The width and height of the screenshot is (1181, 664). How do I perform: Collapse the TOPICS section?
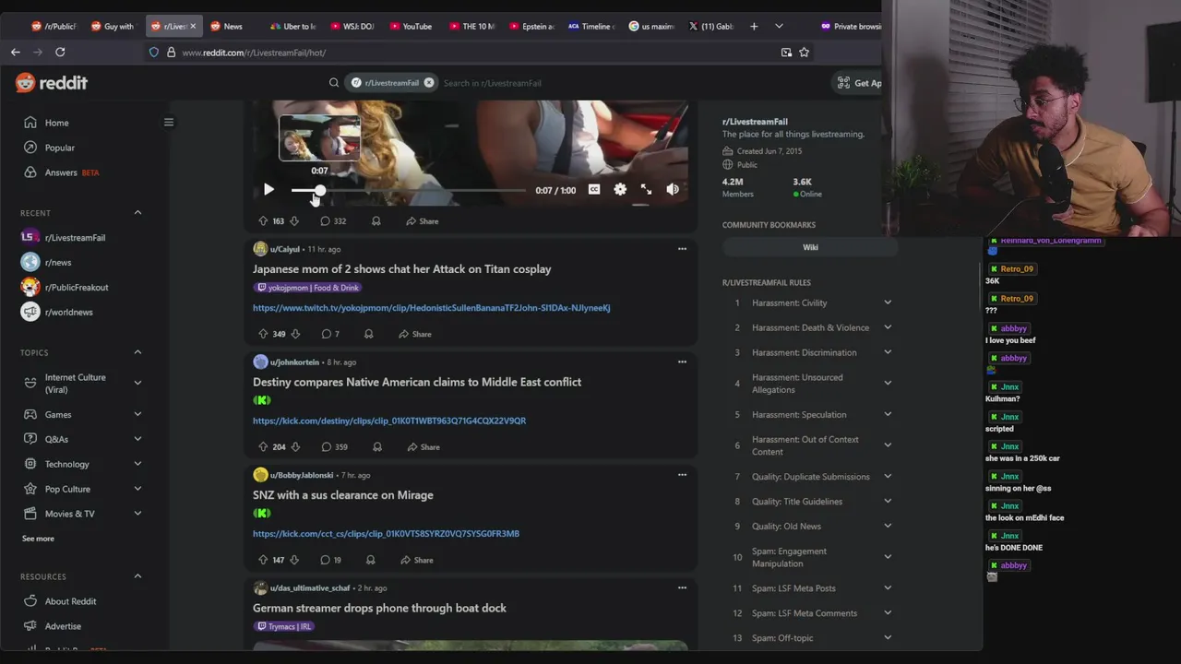pyautogui.click(x=137, y=352)
